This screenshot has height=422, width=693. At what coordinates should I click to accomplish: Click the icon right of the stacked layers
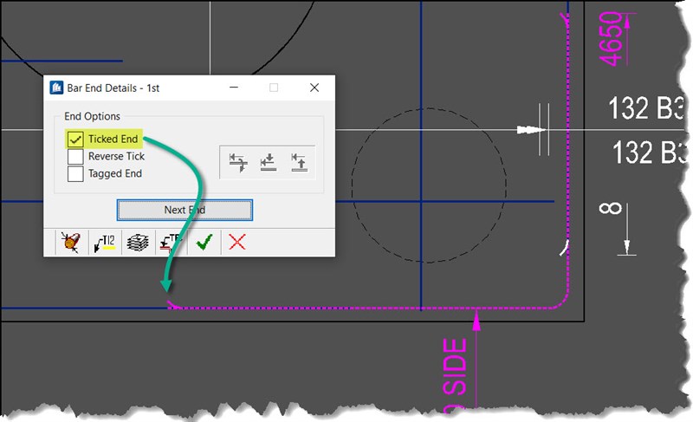171,243
